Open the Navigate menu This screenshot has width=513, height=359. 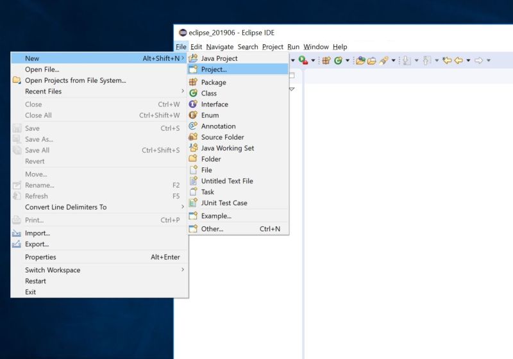[220, 47]
